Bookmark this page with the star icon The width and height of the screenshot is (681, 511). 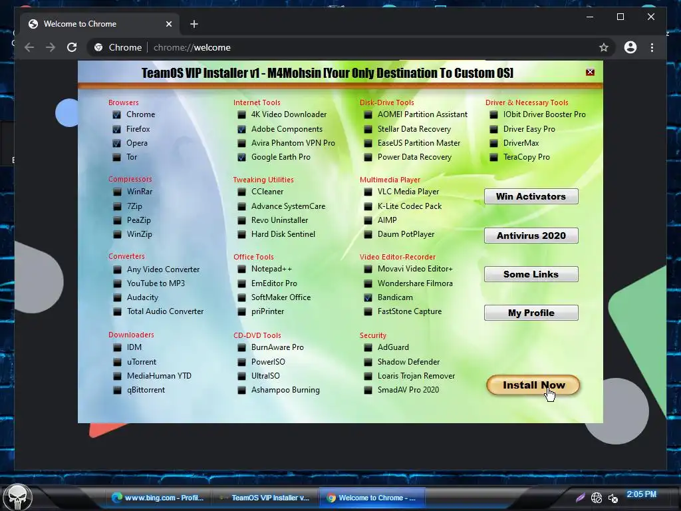[604, 47]
